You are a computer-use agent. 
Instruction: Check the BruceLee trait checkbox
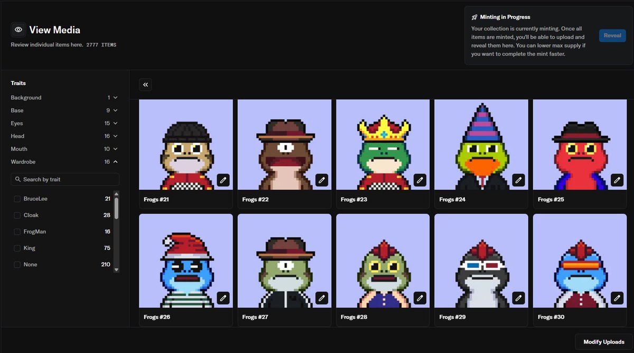(17, 199)
